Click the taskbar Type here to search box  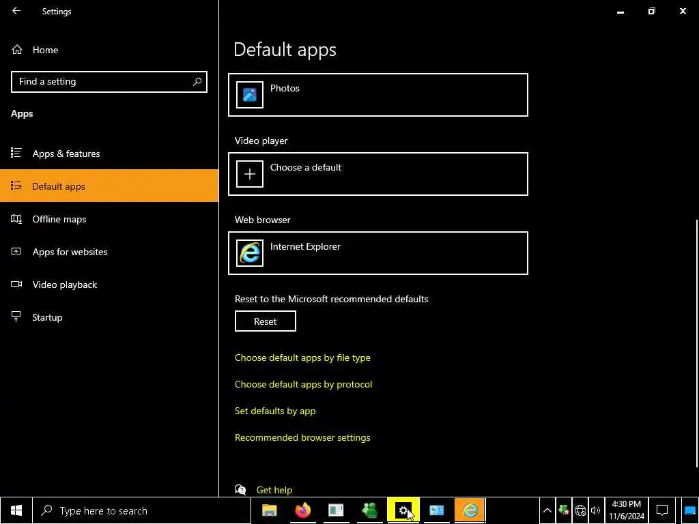142,510
